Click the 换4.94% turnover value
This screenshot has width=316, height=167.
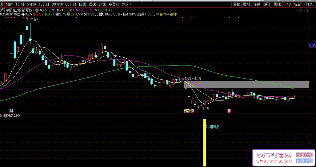point(129,14)
